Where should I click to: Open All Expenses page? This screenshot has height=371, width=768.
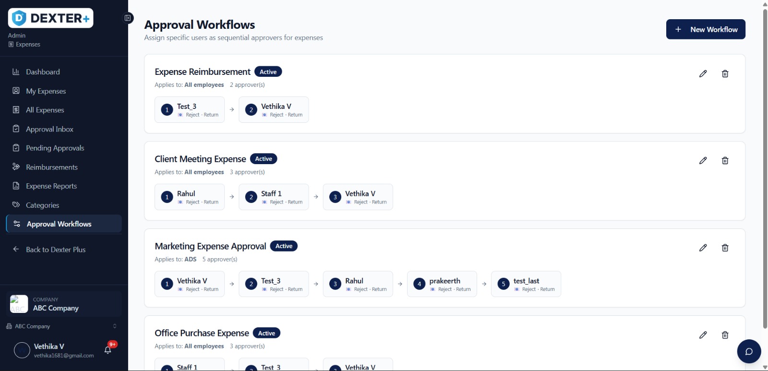coord(64,110)
